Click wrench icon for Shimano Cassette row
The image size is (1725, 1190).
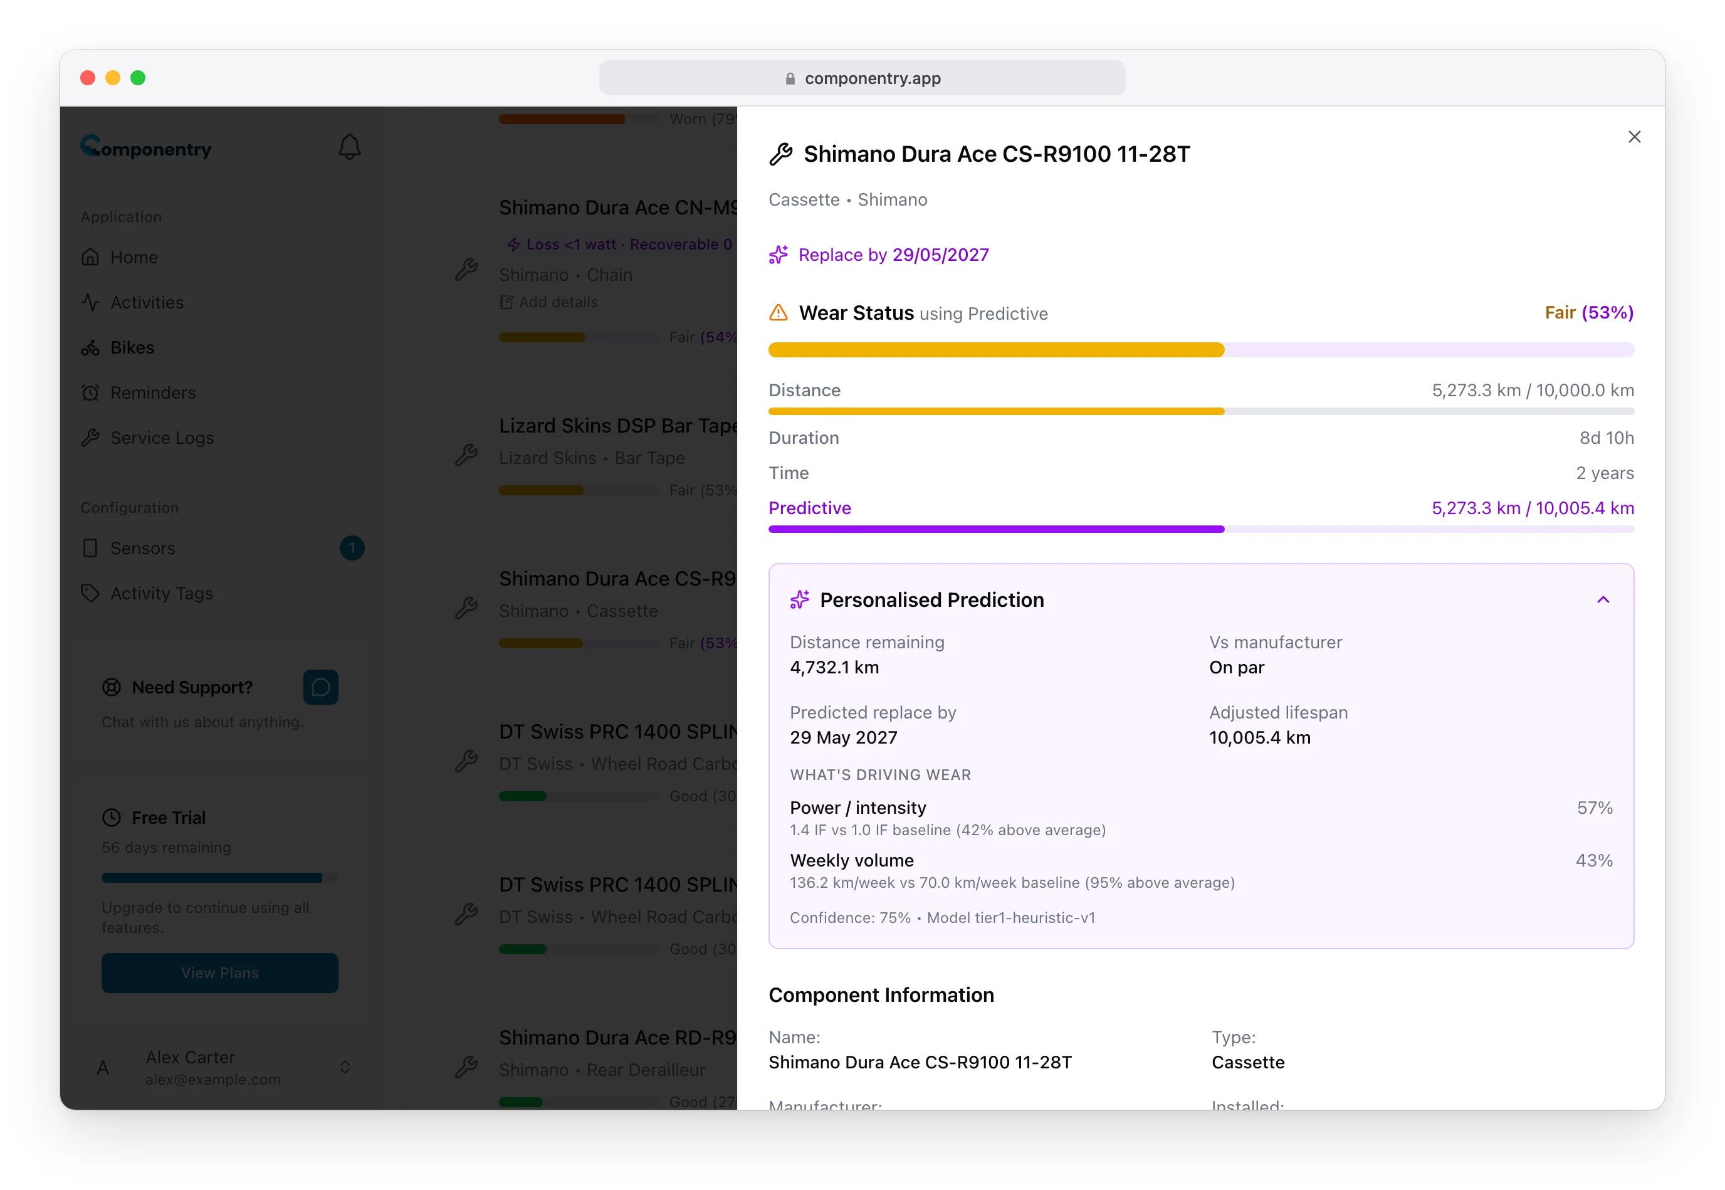pyautogui.click(x=466, y=608)
